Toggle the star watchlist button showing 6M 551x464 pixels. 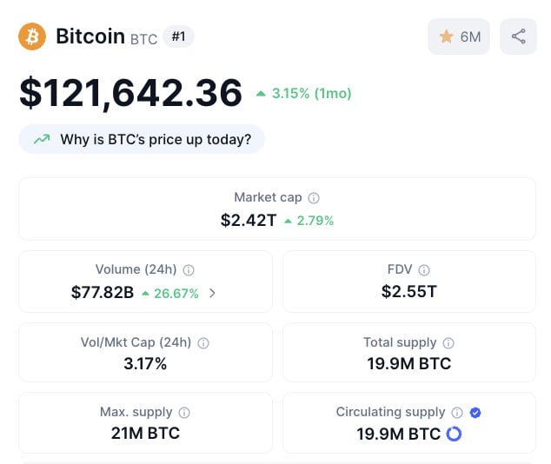459,36
